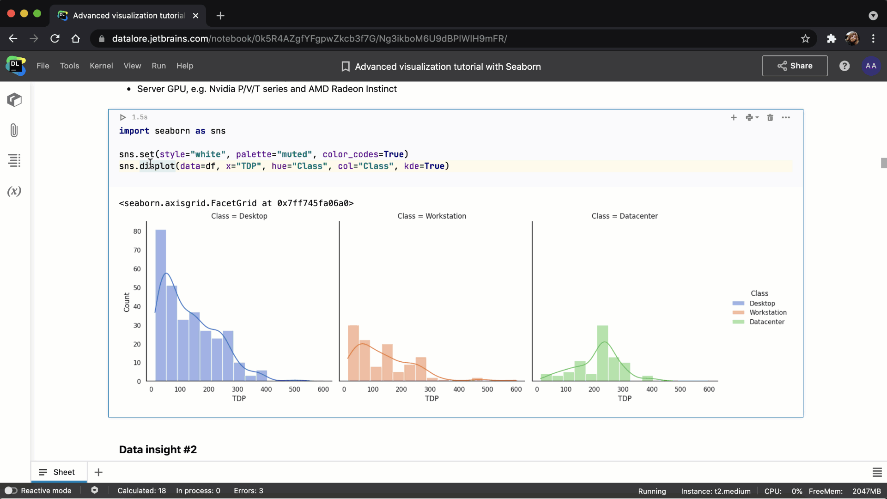Viewport: 887px width, 499px height.
Task: Click the FacetGrid output text
Action: tap(236, 203)
